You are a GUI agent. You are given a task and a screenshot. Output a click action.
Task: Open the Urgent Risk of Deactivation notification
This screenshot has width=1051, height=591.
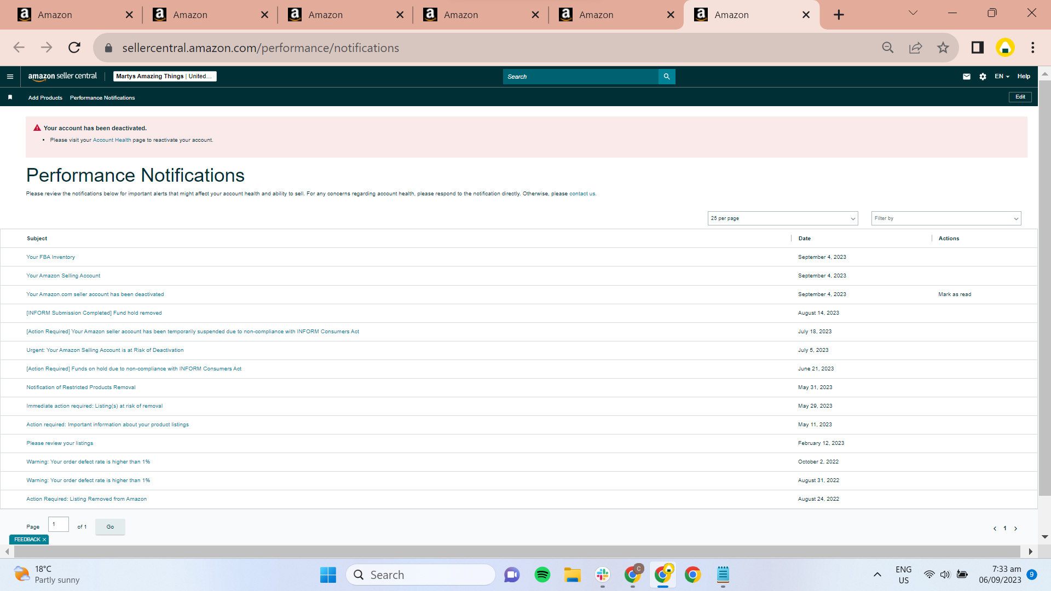(105, 350)
